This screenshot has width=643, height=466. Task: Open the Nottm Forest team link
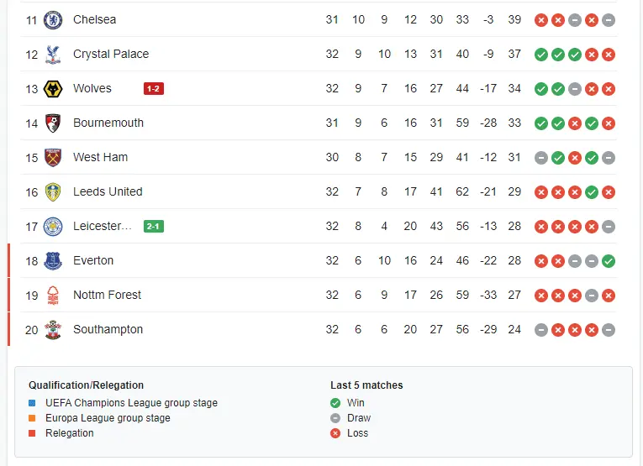tap(107, 295)
